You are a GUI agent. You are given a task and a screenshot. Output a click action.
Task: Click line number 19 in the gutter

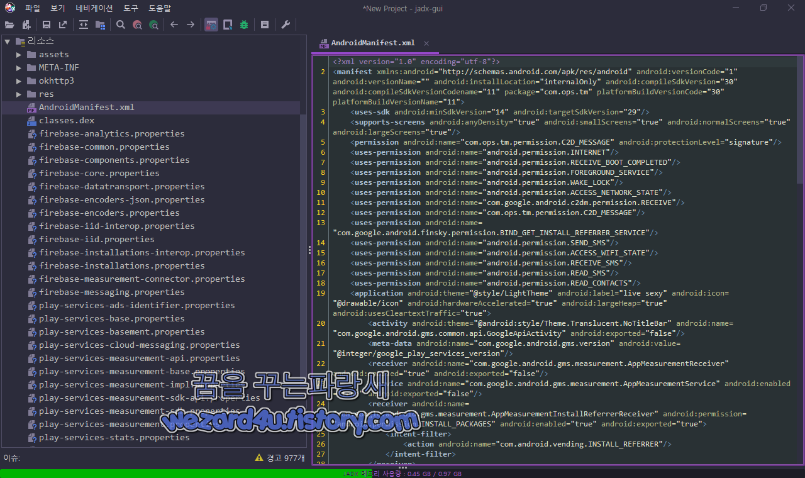coord(321,293)
